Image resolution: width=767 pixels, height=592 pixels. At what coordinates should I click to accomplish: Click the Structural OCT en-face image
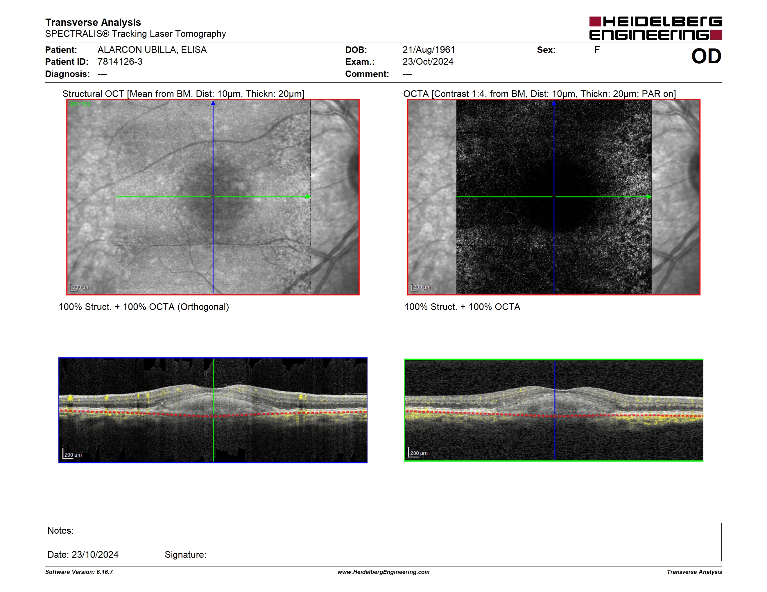click(x=213, y=197)
